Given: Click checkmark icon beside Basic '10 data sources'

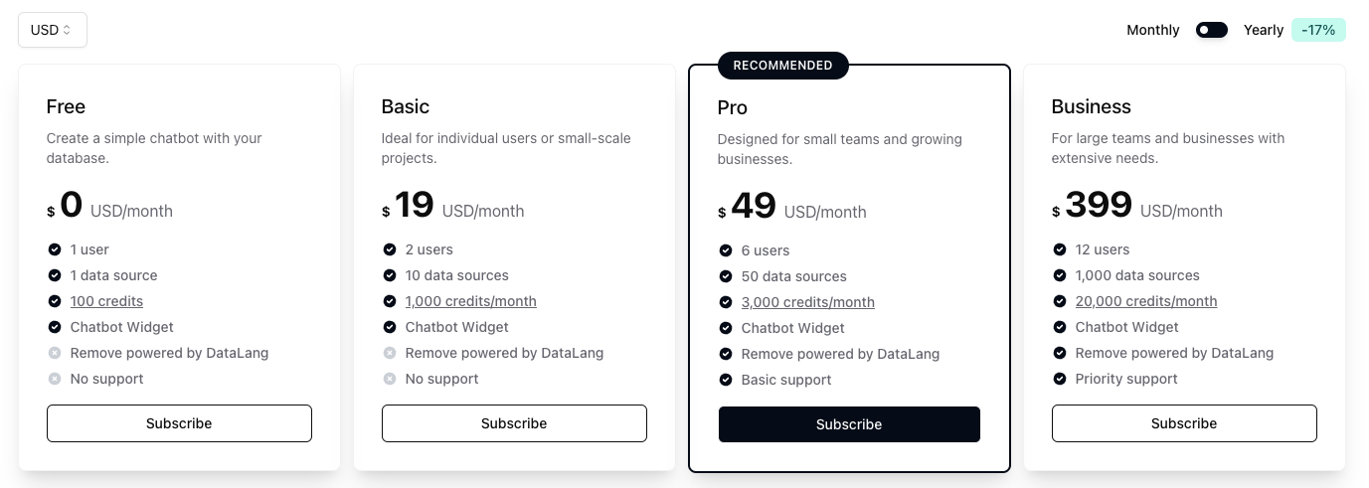Looking at the screenshot, I should pos(390,275).
